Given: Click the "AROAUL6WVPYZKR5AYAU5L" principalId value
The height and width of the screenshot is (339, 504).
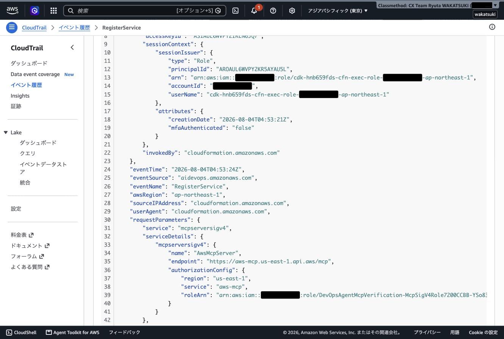Looking at the screenshot, I should tap(253, 69).
